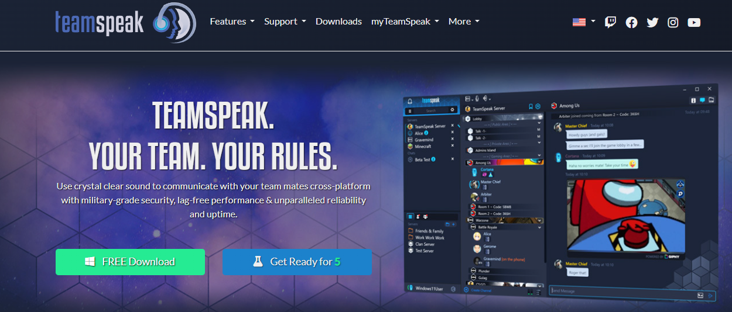Select the Test Server bookmark

[425, 251]
